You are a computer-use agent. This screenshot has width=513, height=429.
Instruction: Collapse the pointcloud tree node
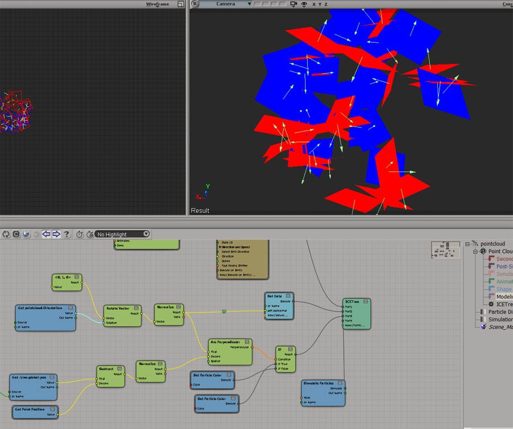468,244
